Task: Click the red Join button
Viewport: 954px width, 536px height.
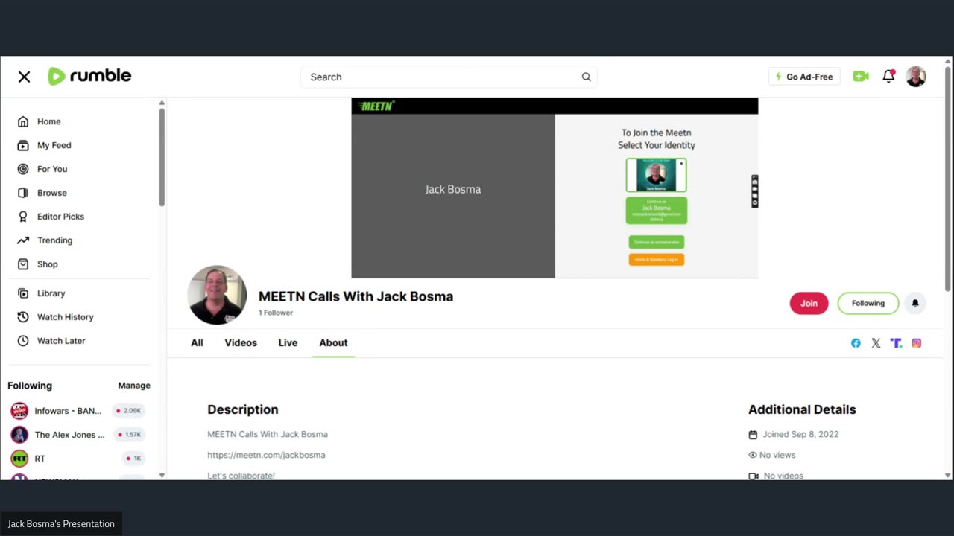Action: click(x=809, y=303)
